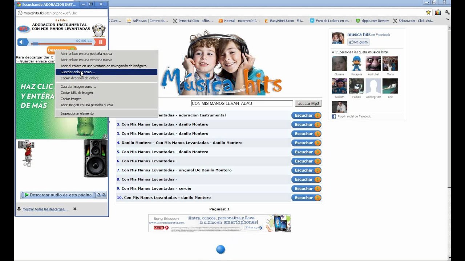Click Escuchar for 'original De Danilo Montero'
465x261 pixels.
306,170
